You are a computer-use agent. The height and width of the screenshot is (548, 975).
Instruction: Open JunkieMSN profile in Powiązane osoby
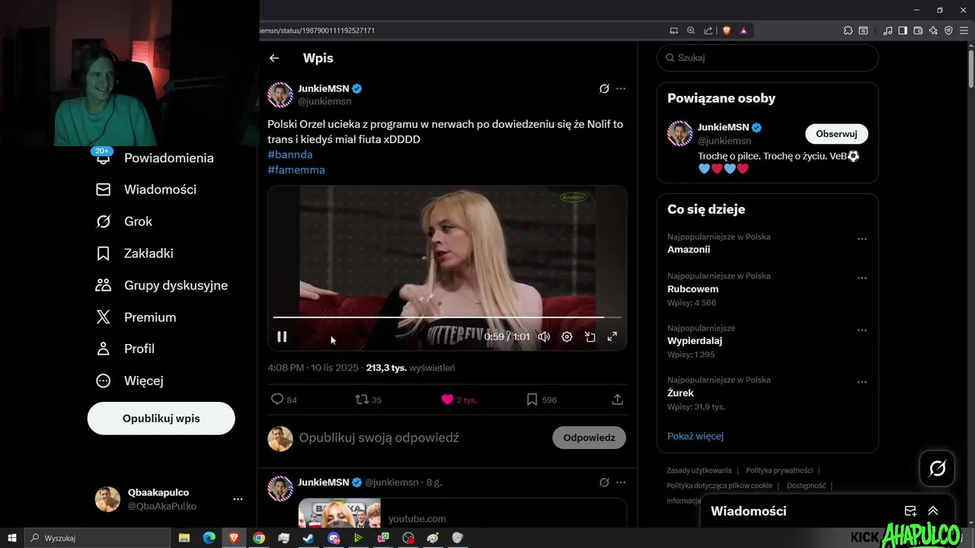pyautogui.click(x=680, y=133)
